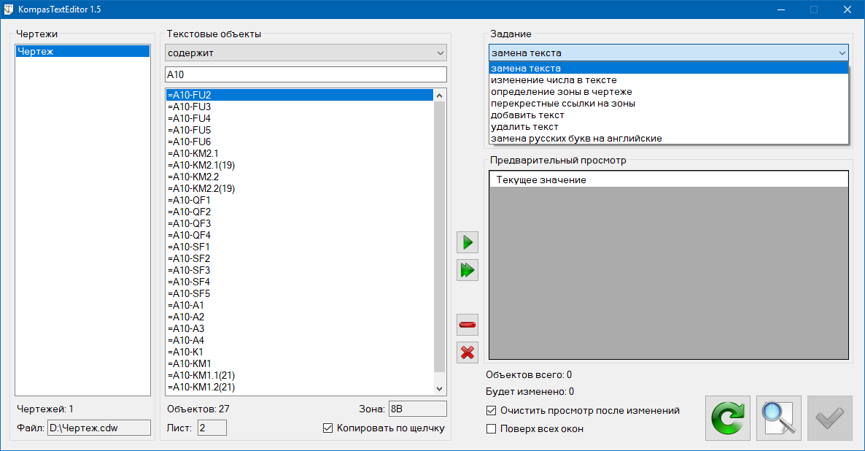Viewport: 865px width, 451px height.
Task: Choose 'изменение числа в тексте' option
Action: (x=554, y=80)
